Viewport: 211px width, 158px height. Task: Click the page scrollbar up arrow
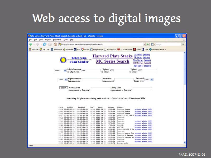click(x=185, y=53)
